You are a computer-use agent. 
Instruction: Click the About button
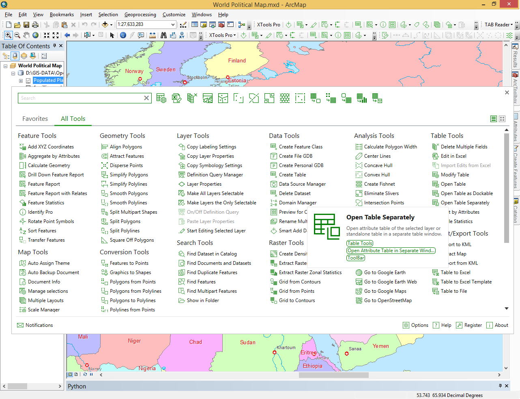497,325
